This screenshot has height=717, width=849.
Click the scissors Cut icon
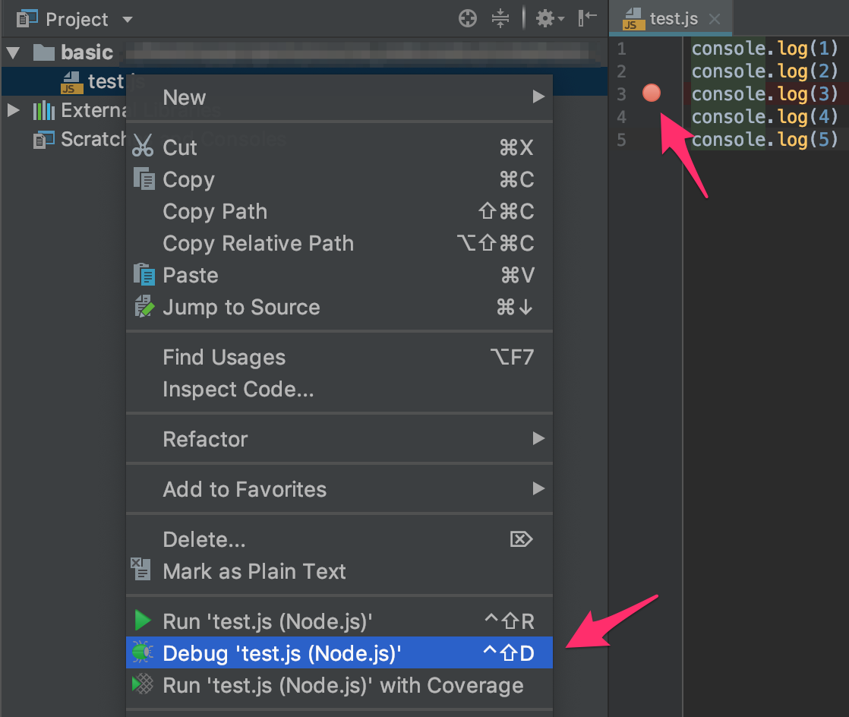click(x=142, y=147)
